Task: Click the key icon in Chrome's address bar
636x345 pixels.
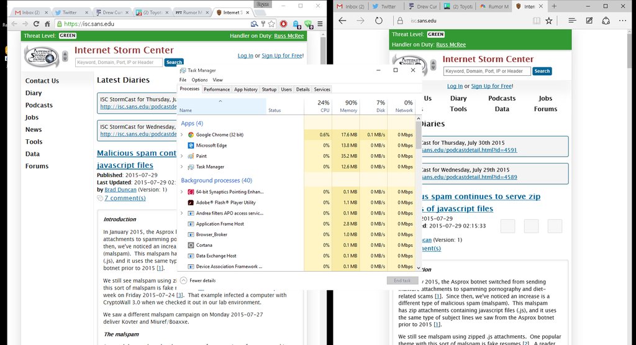Action: tap(263, 24)
